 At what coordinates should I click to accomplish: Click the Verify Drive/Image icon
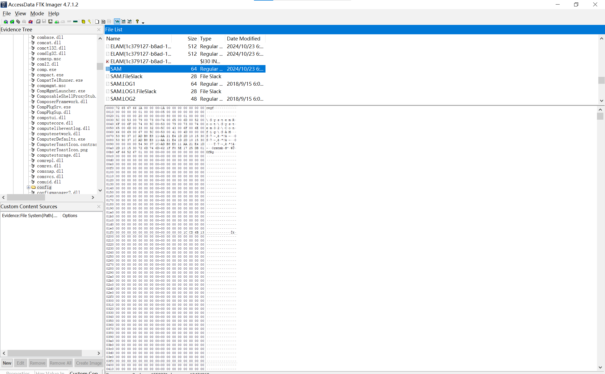tap(69, 21)
